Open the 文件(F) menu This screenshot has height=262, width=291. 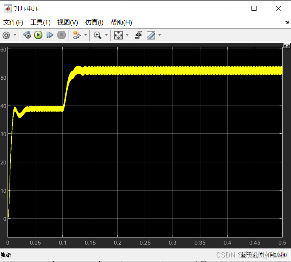point(13,22)
